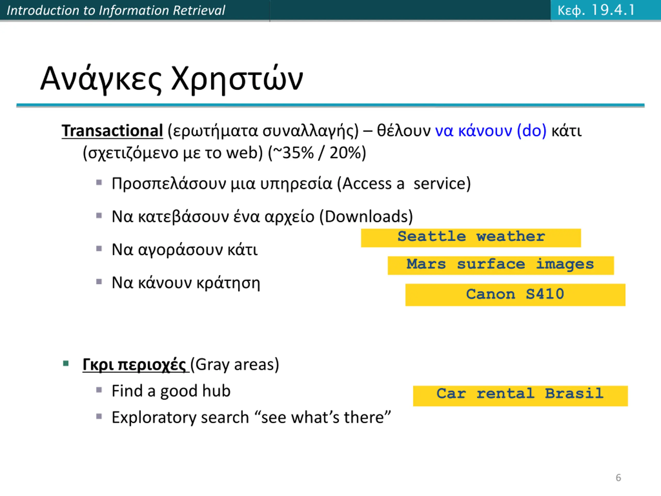Click the bullet beside 'Find a good hub'
This screenshot has width=661, height=496.
(x=99, y=390)
